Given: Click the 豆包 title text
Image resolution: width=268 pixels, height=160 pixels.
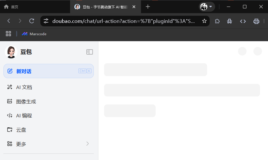Looking at the screenshot, I should [26, 52].
